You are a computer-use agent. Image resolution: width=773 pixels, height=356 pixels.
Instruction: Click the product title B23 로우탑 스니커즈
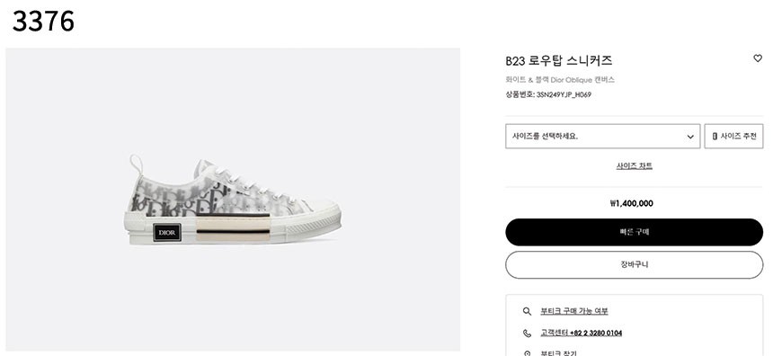(558, 60)
